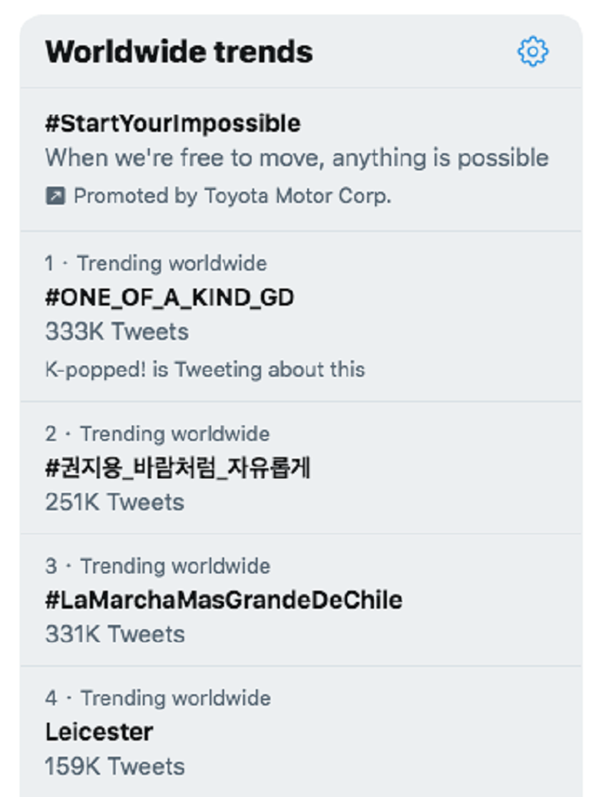Screen dimensions: 599x797
Task: Click '3 · Trending worldwide' label
Action: [157, 566]
